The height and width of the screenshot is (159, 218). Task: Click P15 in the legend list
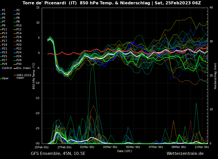(x=4, y=37)
